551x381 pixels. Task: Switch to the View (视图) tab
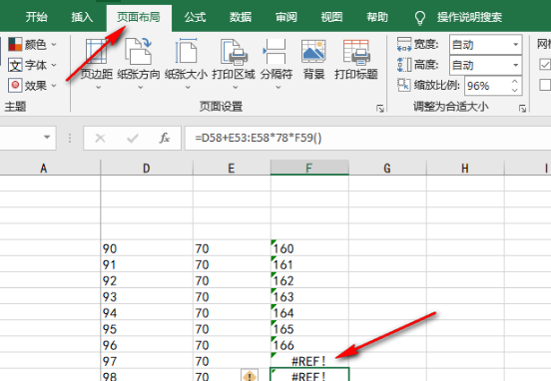(x=331, y=17)
